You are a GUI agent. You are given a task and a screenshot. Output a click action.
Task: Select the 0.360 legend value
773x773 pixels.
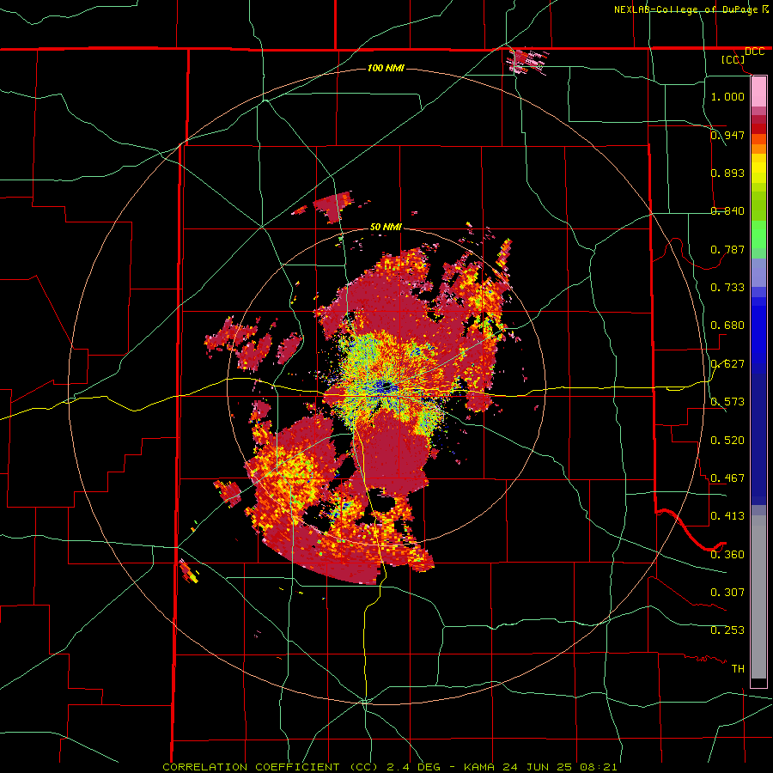tap(727, 554)
